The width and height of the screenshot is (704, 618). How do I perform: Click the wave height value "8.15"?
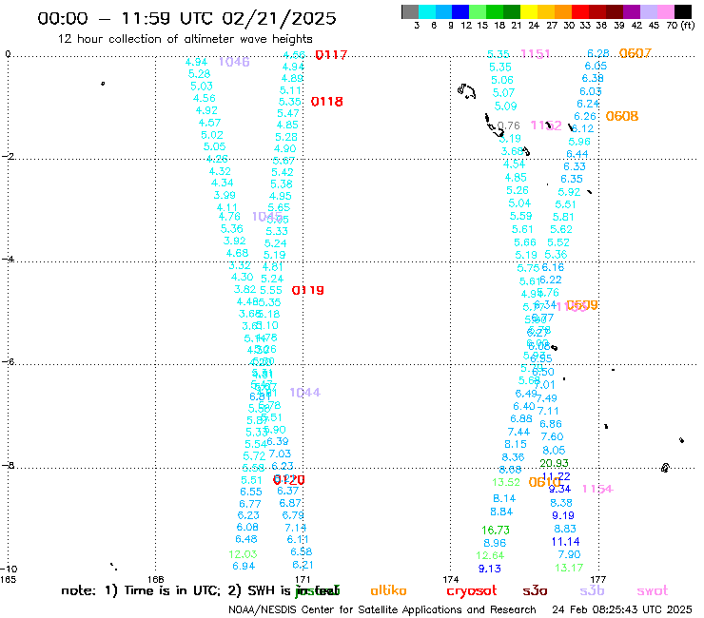pyautogui.click(x=516, y=444)
